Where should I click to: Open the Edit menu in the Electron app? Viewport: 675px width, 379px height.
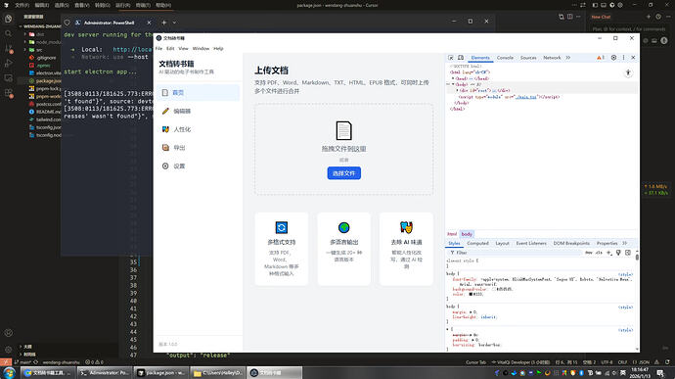point(170,49)
